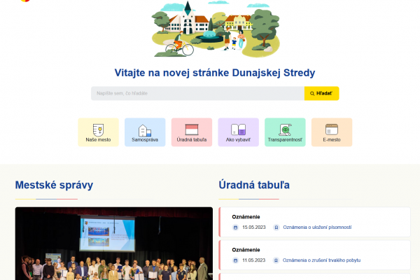Viewport: 420px width, 280px height.
Task: Click the date text 15.05.2023
Action: point(254,227)
